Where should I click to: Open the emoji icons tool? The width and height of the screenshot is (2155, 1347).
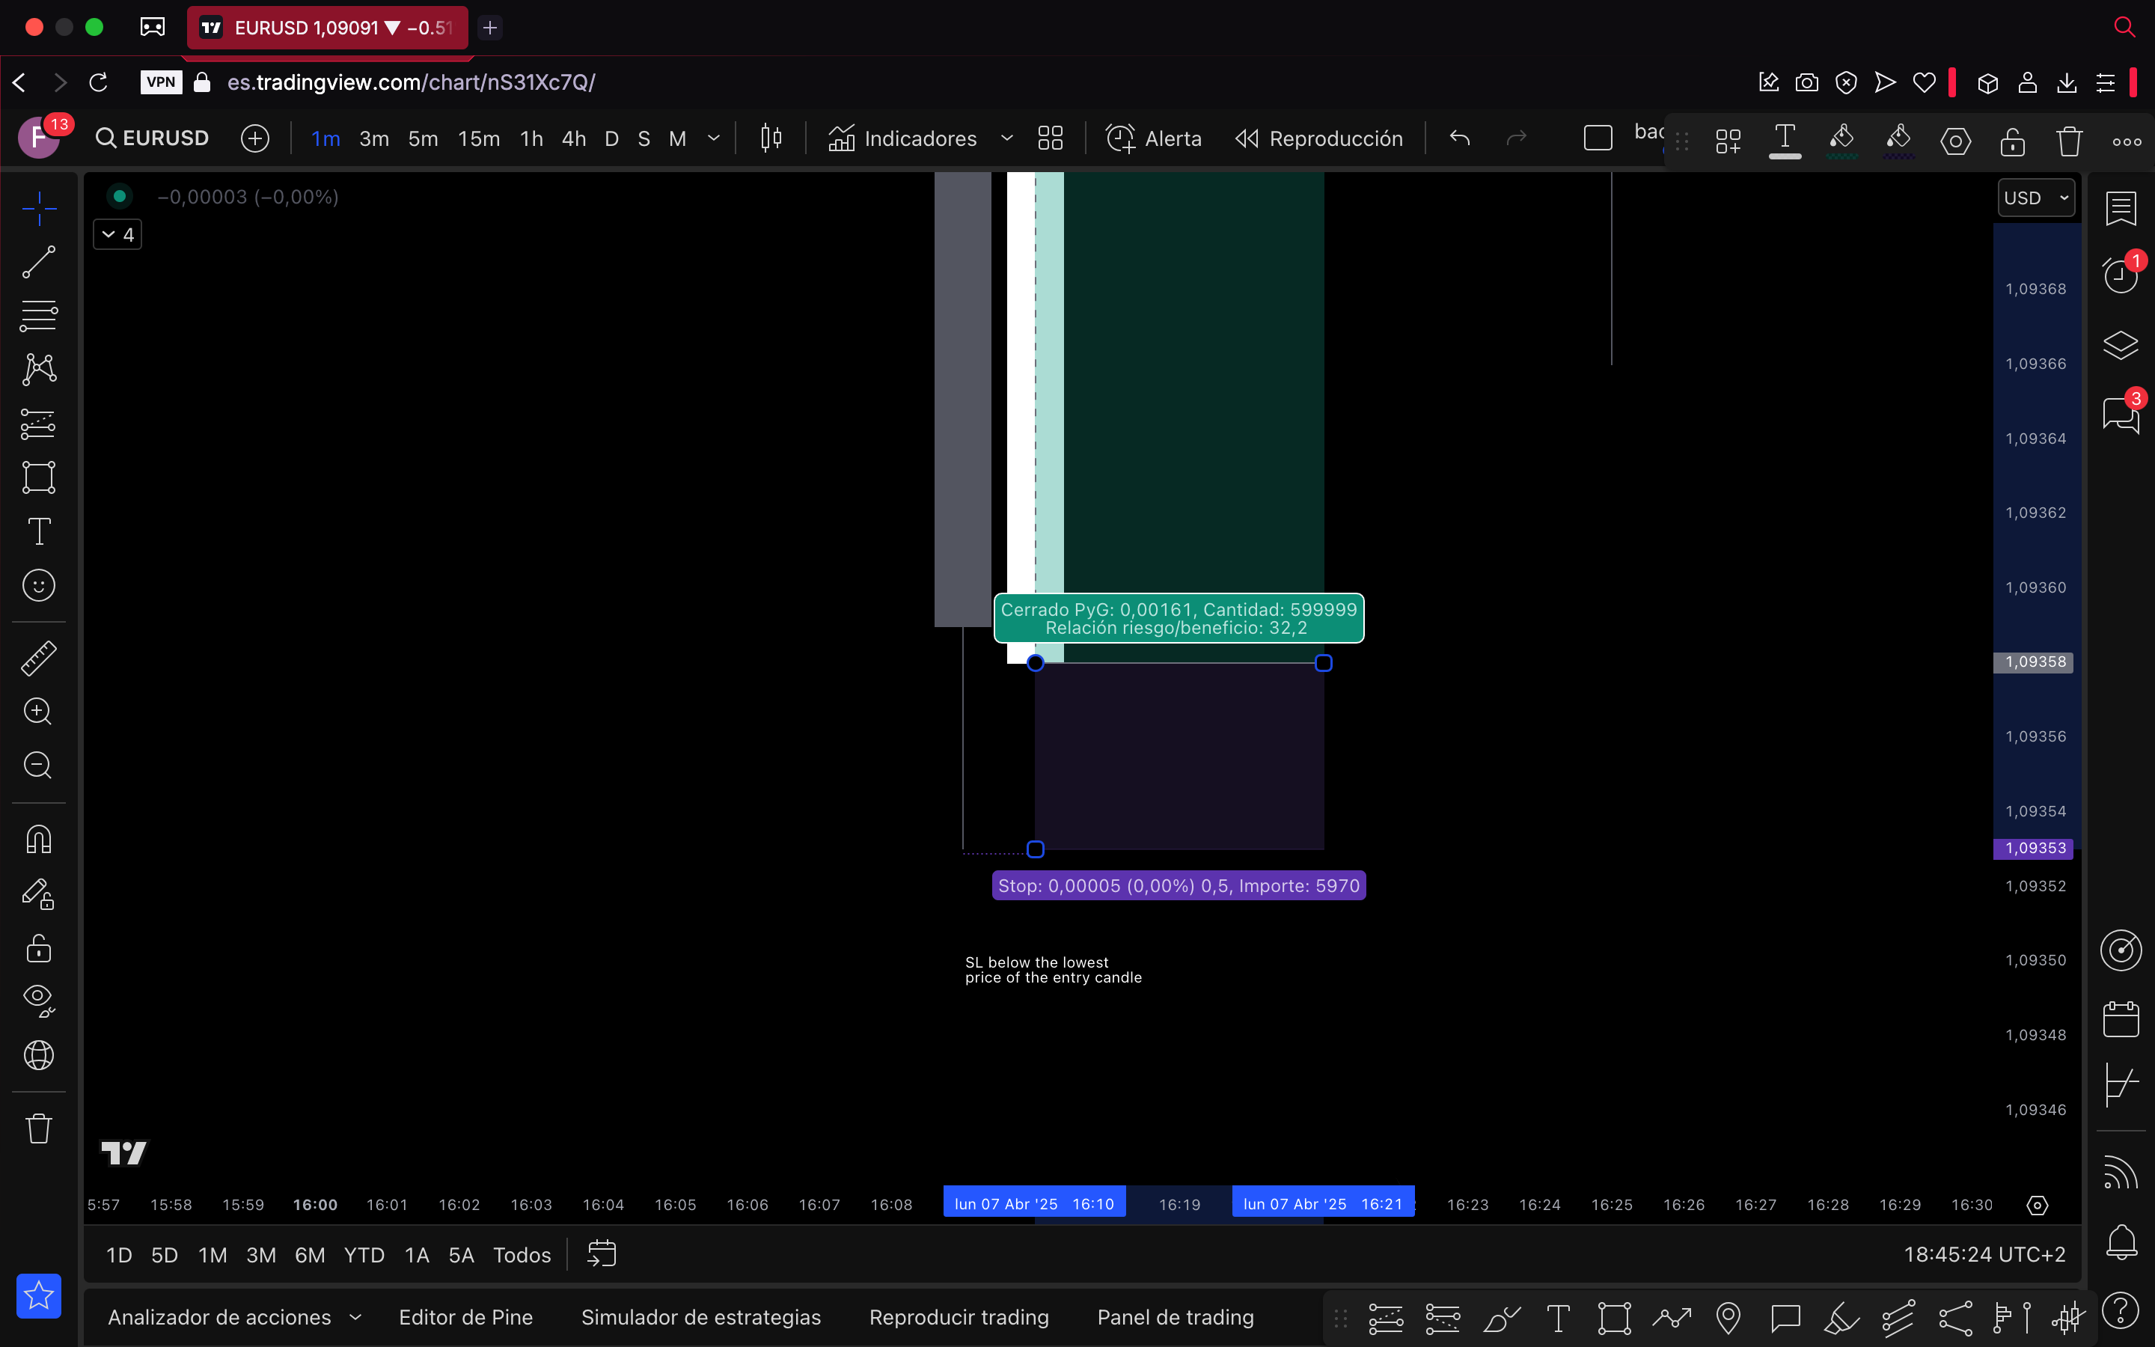tap(38, 585)
